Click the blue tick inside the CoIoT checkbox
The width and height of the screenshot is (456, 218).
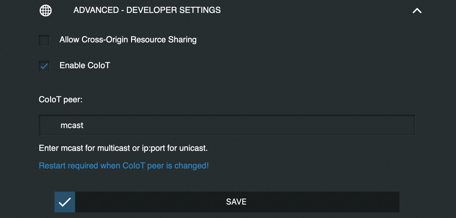point(44,66)
